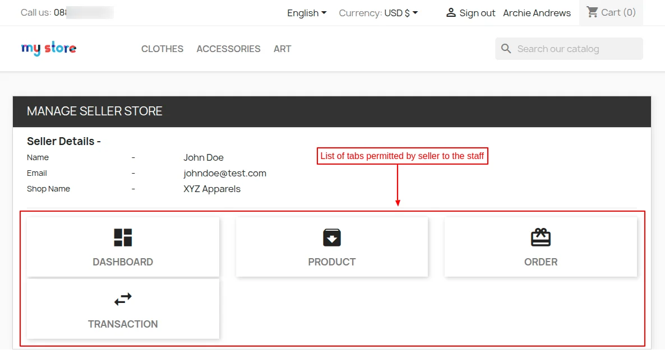The height and width of the screenshot is (350, 665).
Task: Open the Accessories menu
Action: (228, 49)
